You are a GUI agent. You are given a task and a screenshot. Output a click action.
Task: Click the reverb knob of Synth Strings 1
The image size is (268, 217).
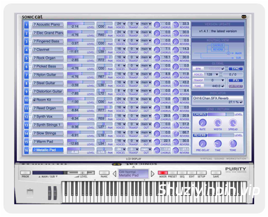point(176,125)
